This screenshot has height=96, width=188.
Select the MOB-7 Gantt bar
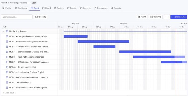click(x=174, y=62)
